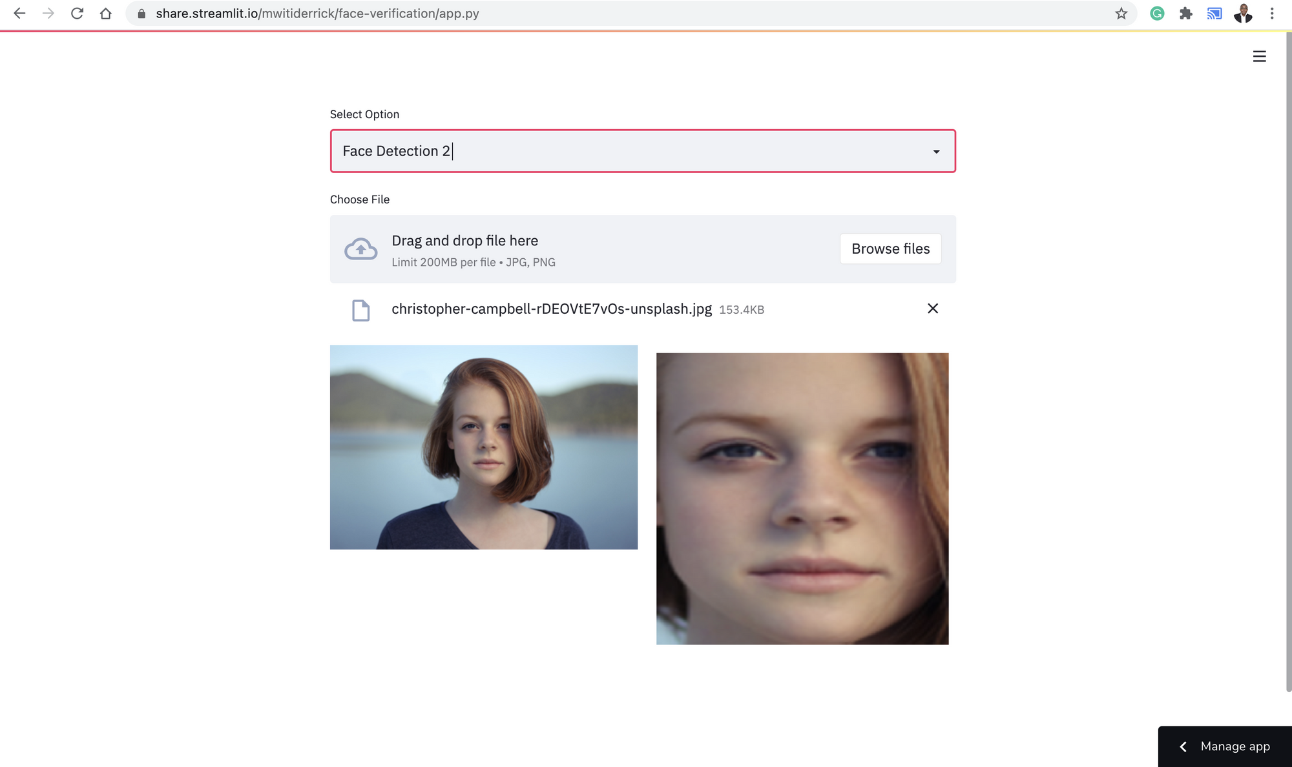Open the Chrome profile avatar
This screenshot has height=767, width=1292.
(1242, 14)
